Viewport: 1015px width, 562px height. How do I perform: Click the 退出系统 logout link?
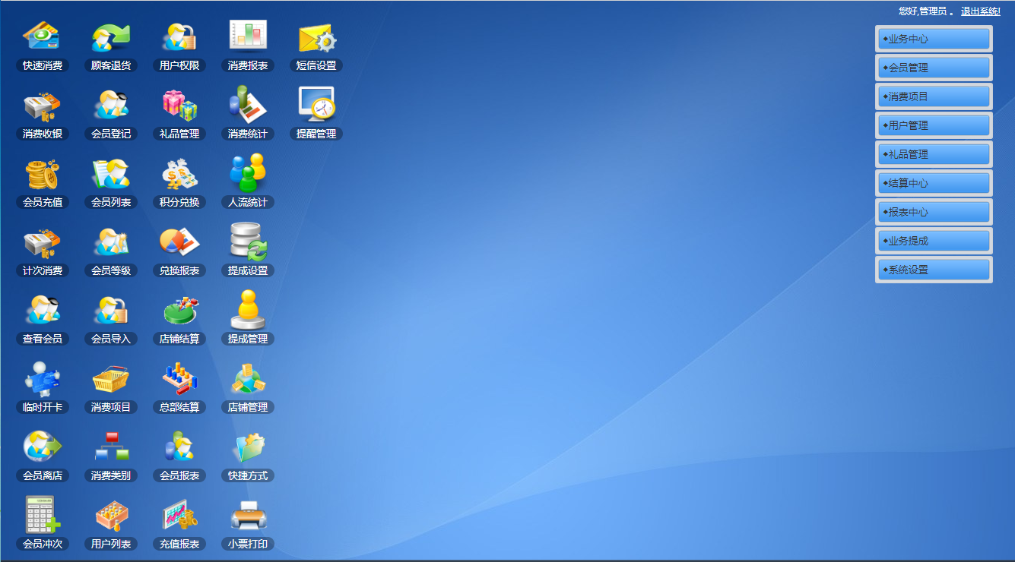pyautogui.click(x=980, y=11)
